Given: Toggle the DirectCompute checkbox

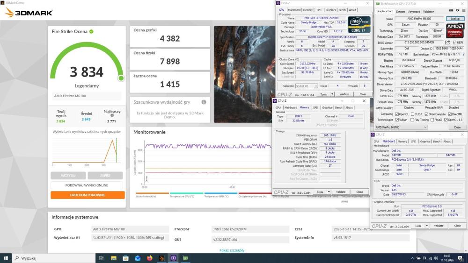Looking at the screenshot, I should [x=426, y=114].
